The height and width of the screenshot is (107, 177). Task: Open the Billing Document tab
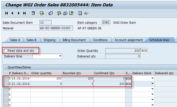point(75,40)
